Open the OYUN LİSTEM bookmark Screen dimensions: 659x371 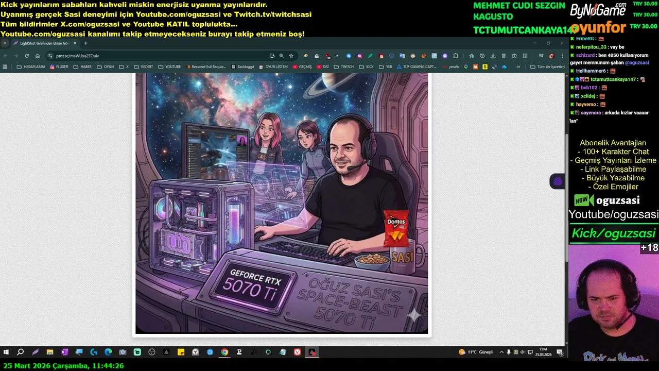[x=273, y=66]
